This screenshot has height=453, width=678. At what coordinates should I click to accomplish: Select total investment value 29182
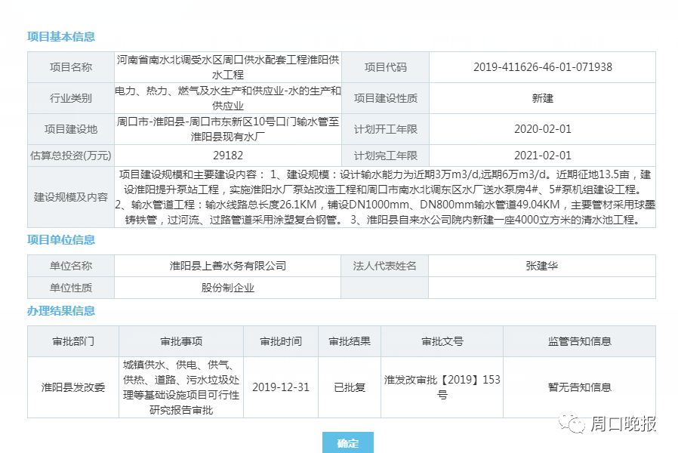(x=228, y=156)
